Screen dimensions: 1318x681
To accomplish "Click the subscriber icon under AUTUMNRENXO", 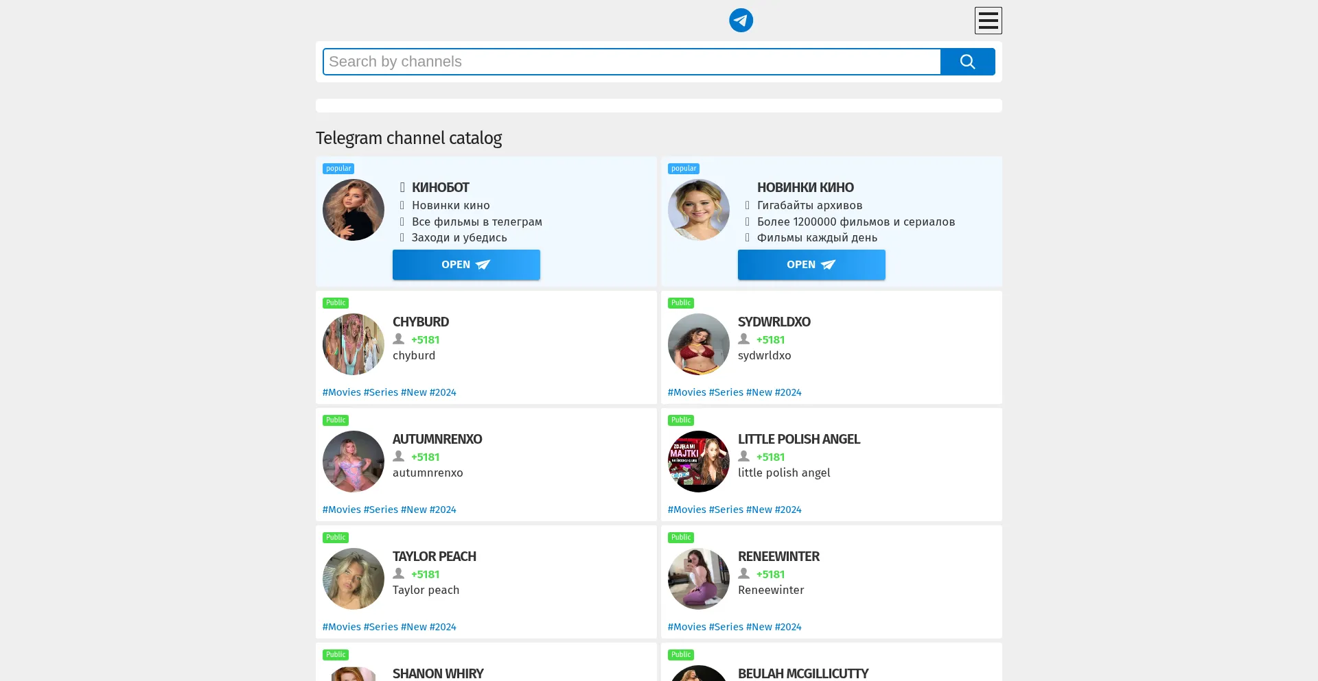I will tap(398, 456).
